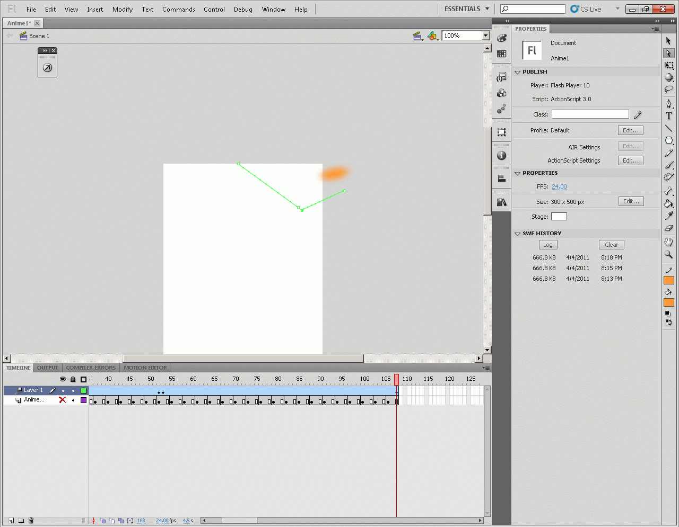679x527 pixels.
Task: Show all layers as outlines
Action: (x=83, y=379)
